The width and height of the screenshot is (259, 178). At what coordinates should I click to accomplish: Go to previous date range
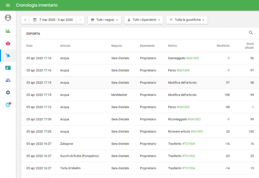pos(25,20)
